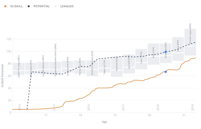Click the age 19 axis tick label
The image size is (201, 129).
click(x=115, y=115)
